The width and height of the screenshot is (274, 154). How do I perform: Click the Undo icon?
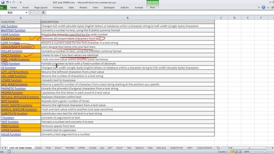pyautogui.click(x=7, y=2)
